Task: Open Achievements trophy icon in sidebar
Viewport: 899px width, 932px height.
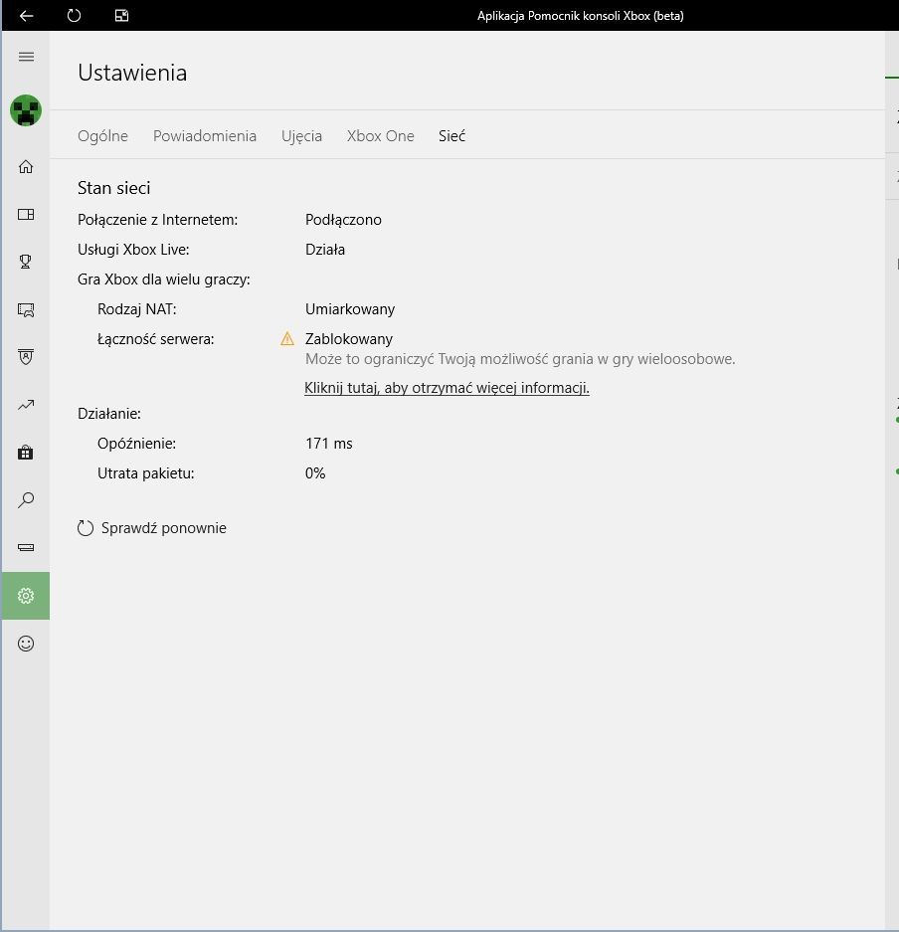Action: [x=26, y=262]
